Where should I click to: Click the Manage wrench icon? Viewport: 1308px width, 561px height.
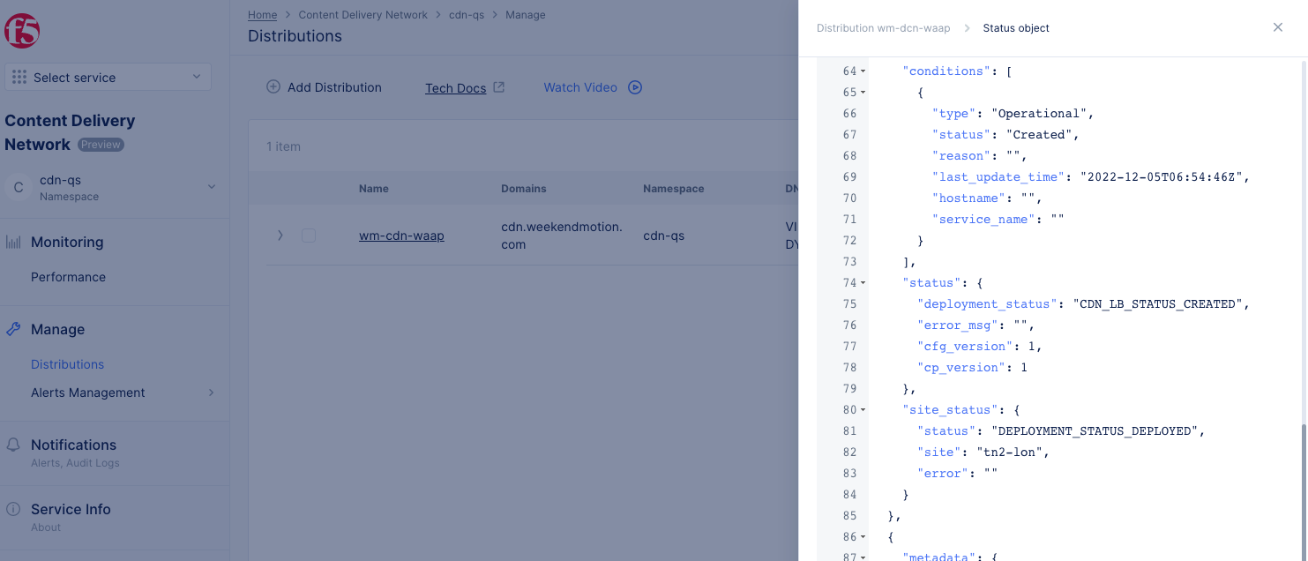coord(13,329)
